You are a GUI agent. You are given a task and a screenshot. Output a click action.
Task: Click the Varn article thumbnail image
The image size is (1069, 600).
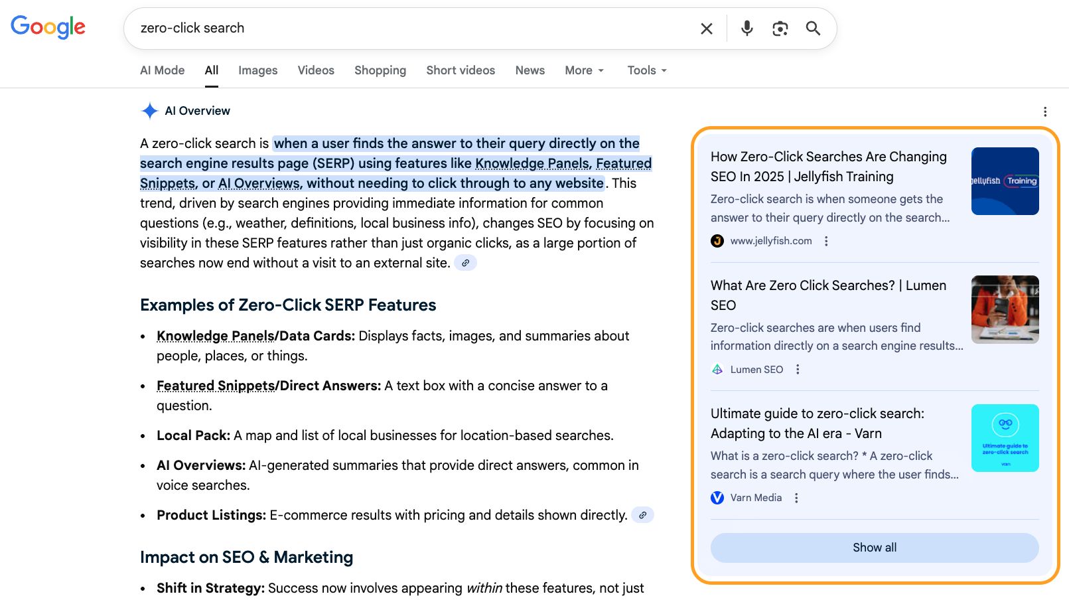pyautogui.click(x=1005, y=438)
